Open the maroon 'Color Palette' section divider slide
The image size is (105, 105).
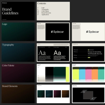point(18,73)
